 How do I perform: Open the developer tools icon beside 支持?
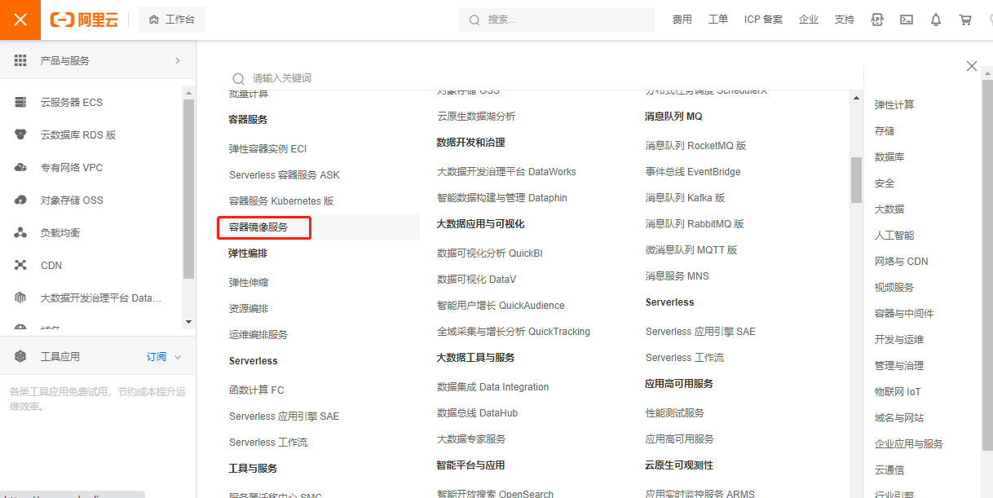click(x=877, y=20)
